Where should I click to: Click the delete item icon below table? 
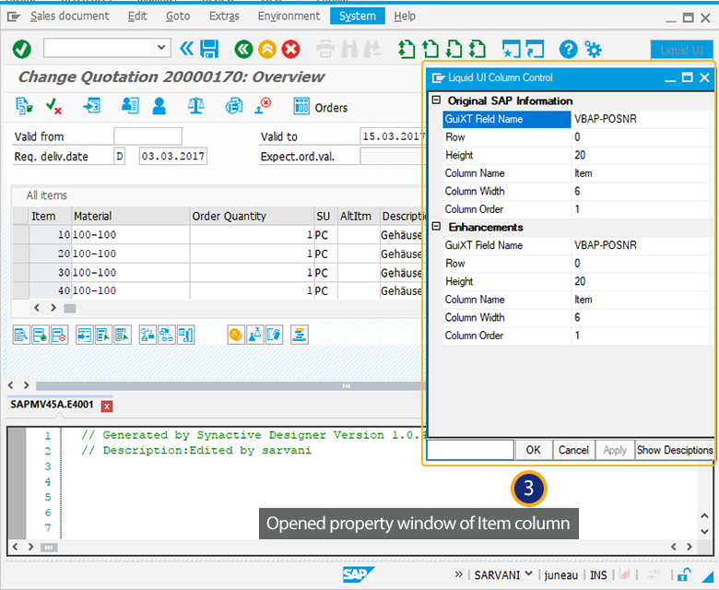60,336
